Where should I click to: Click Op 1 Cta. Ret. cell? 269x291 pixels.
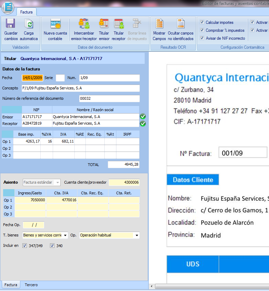tap(124, 200)
